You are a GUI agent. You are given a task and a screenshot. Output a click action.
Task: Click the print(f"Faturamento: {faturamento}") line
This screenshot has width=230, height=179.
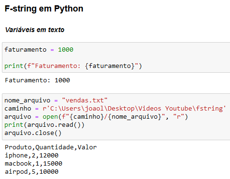click(73, 66)
